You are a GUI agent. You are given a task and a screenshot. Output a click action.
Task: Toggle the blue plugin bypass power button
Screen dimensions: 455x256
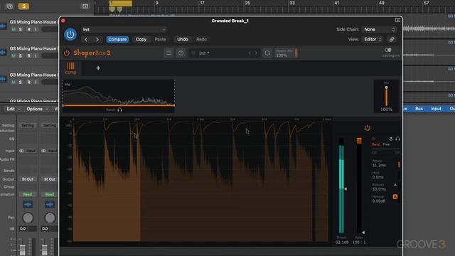click(70, 34)
